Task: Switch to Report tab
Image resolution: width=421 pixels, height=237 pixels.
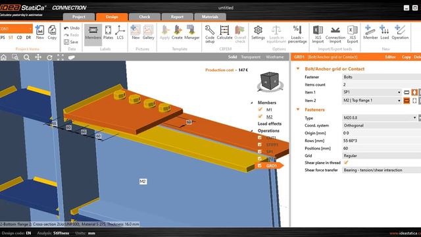Action: coord(177,16)
